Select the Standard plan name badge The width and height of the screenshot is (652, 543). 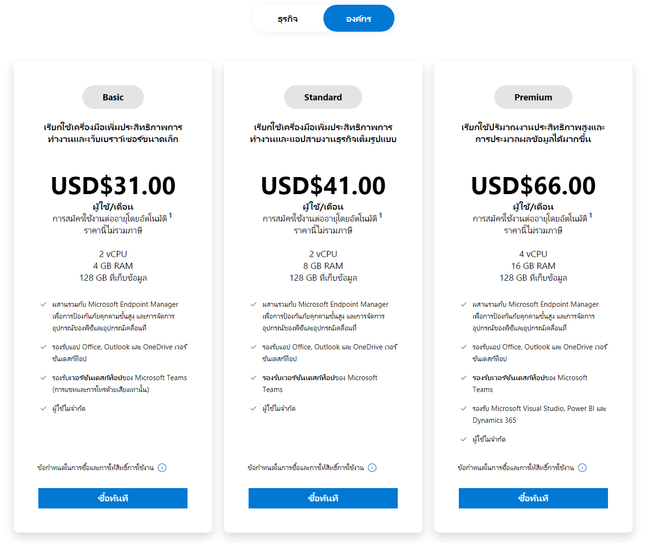[323, 97]
